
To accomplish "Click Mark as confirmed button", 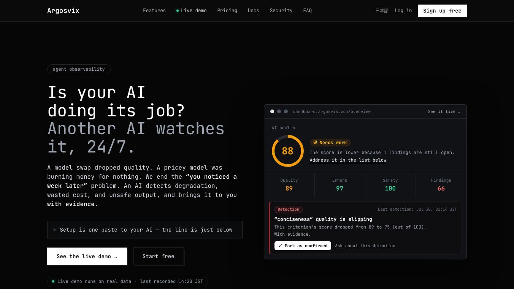I will click(303, 246).
